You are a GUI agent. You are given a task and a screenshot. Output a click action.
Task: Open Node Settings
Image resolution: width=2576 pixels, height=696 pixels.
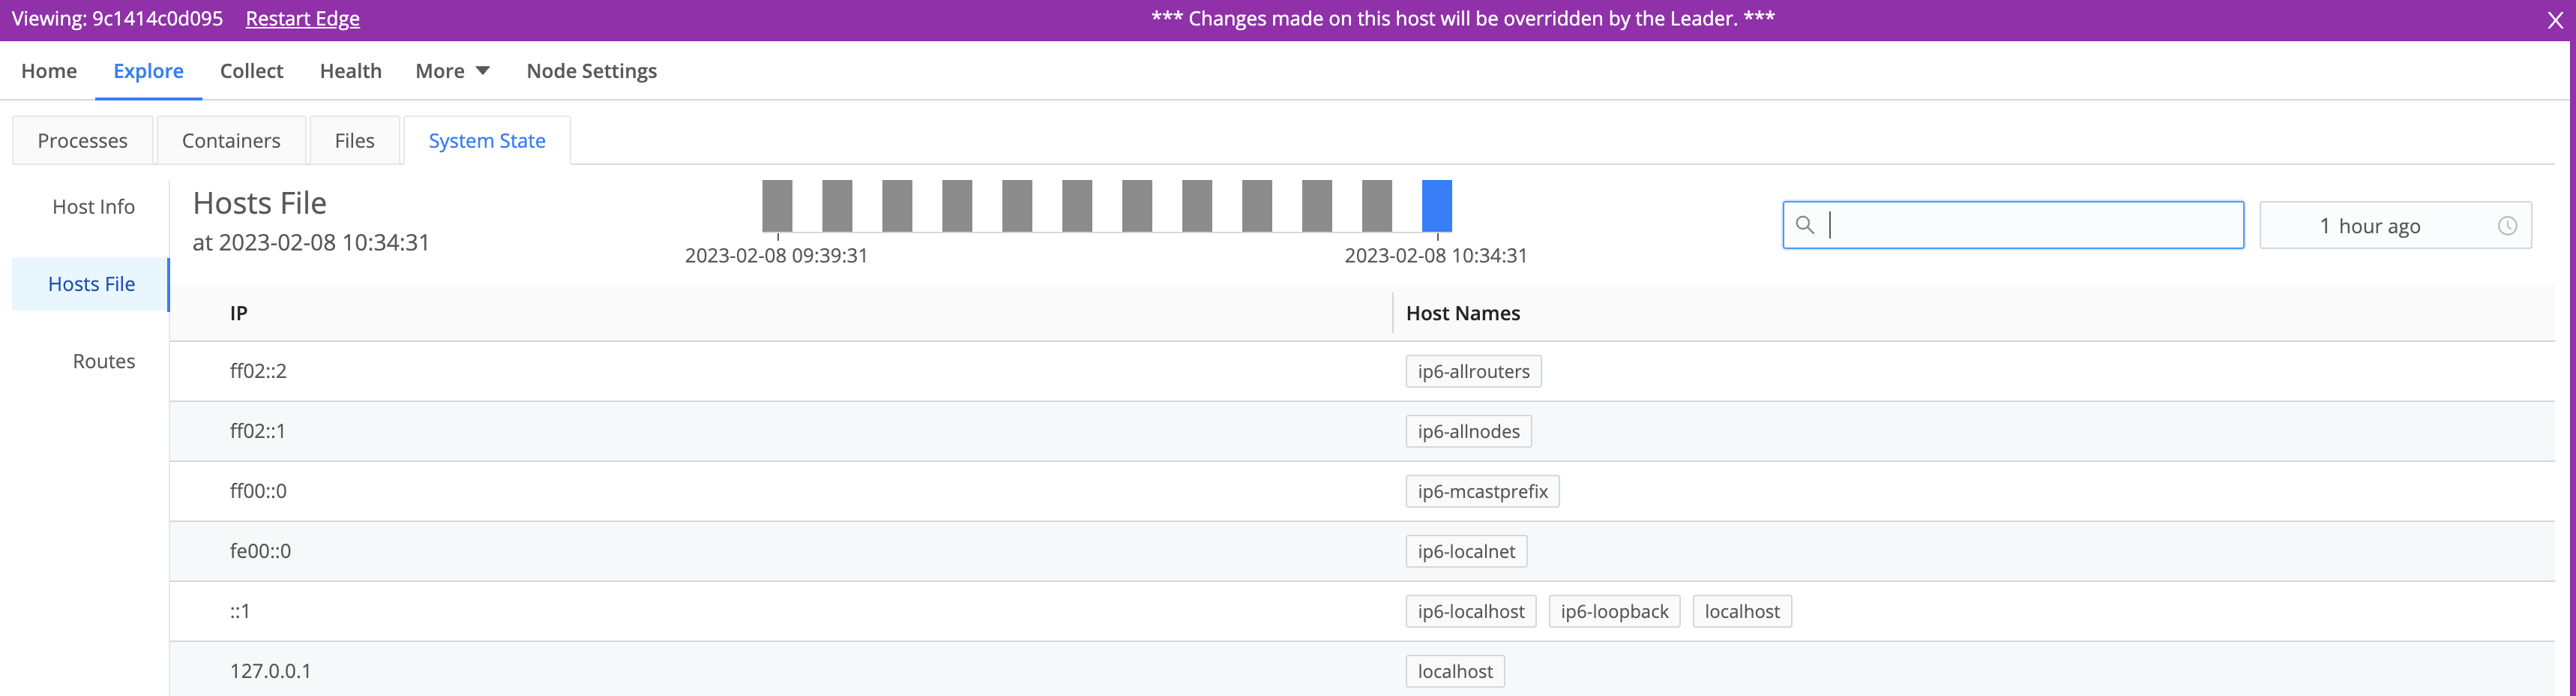click(591, 71)
